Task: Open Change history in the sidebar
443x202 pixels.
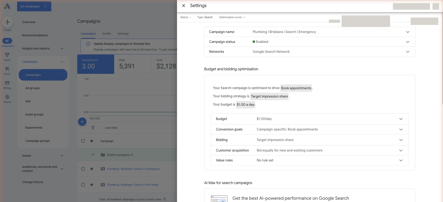Action: pos(33,182)
